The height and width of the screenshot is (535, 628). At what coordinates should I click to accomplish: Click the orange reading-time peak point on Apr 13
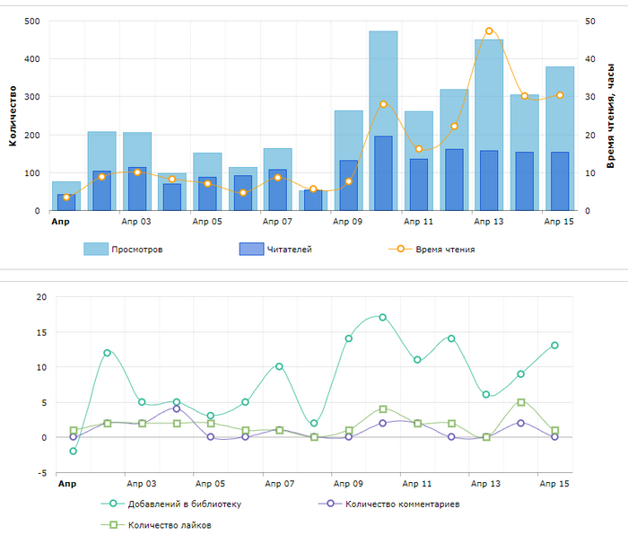coord(489,31)
